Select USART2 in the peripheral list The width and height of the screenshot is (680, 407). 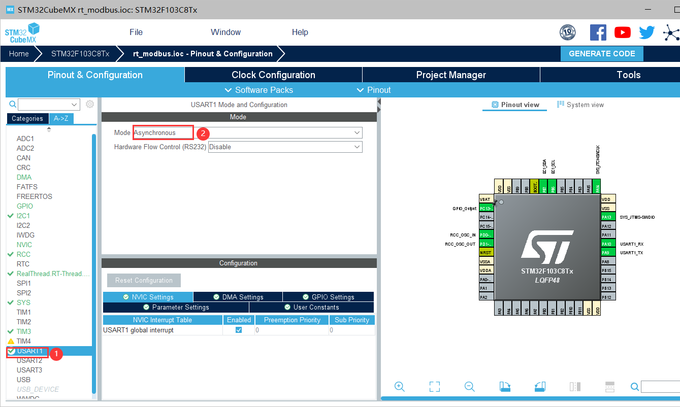tap(29, 360)
